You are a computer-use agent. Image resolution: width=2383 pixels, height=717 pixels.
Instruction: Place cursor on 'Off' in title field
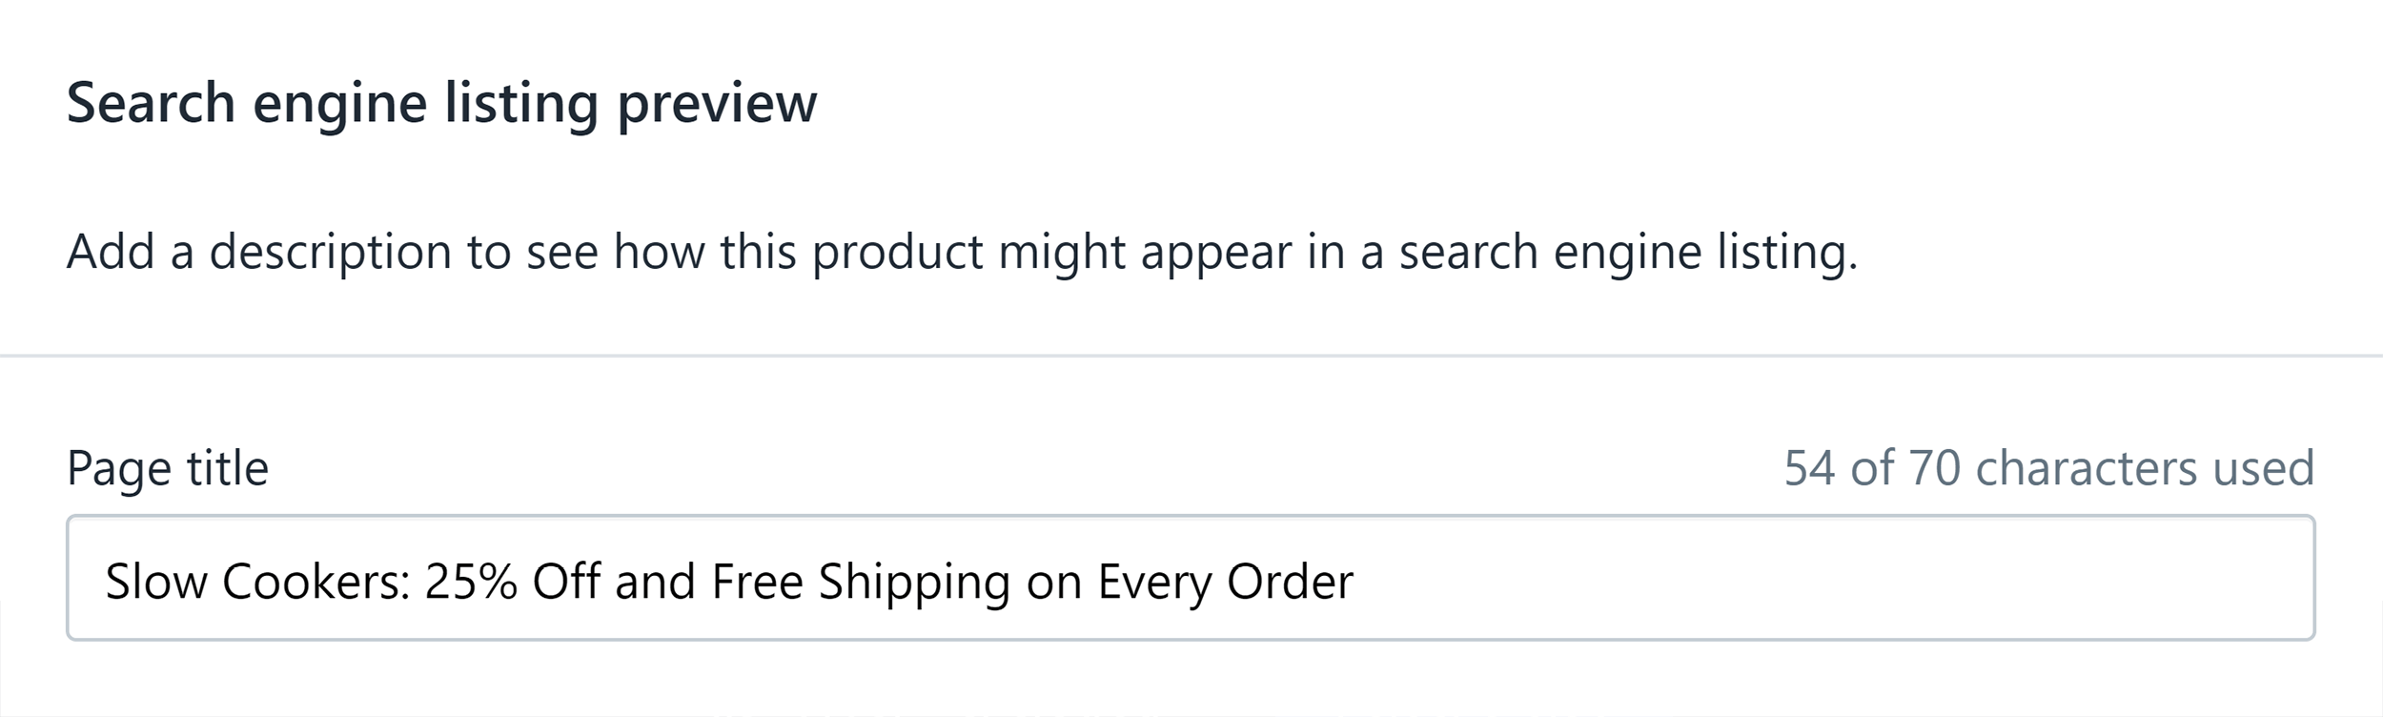(566, 581)
